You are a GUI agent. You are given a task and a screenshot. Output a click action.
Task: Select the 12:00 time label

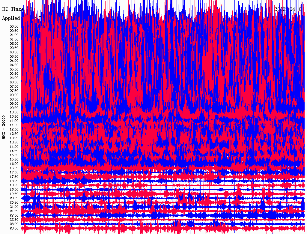pos(14,130)
